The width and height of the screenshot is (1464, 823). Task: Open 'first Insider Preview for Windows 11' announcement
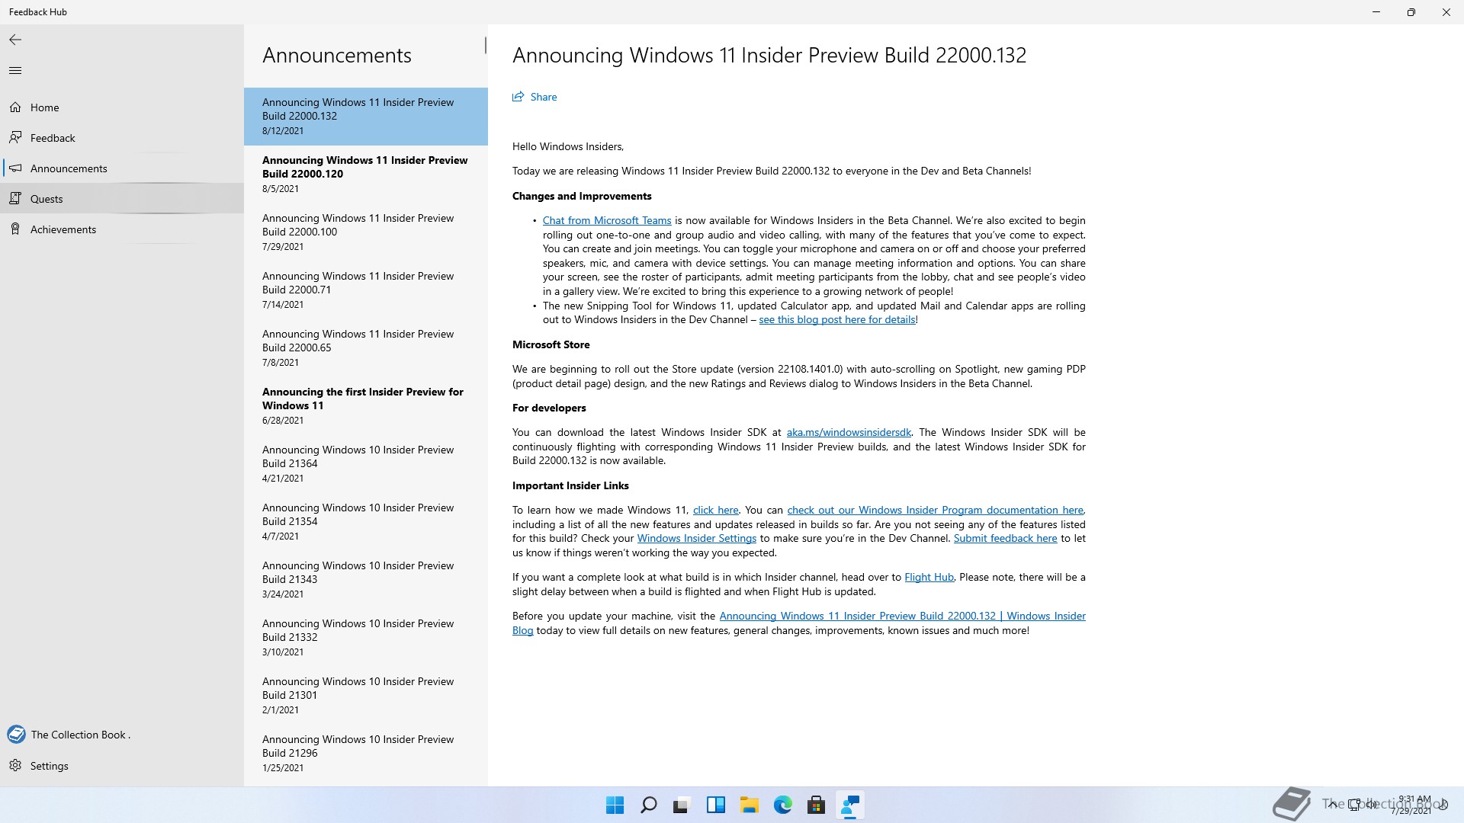(366, 406)
